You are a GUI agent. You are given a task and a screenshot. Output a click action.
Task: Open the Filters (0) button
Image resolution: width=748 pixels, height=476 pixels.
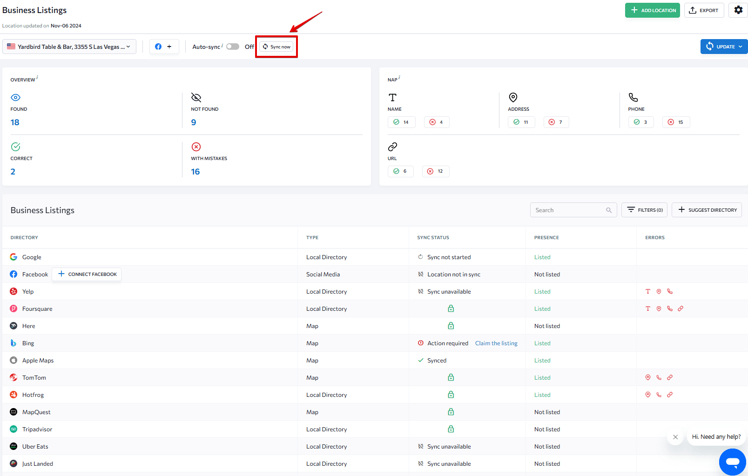tap(644, 210)
